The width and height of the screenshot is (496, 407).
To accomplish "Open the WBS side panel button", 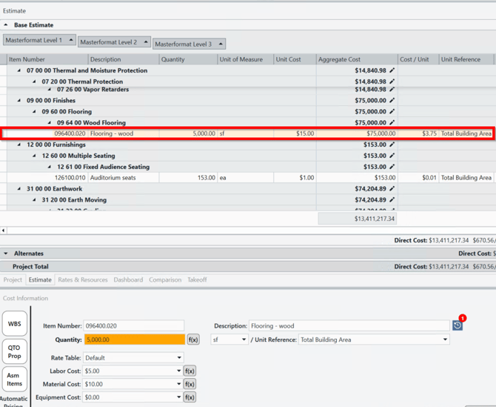I will click(x=14, y=324).
